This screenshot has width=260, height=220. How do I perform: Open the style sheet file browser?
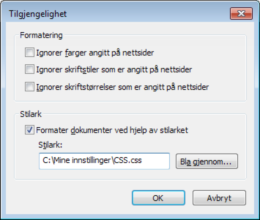click(x=207, y=161)
